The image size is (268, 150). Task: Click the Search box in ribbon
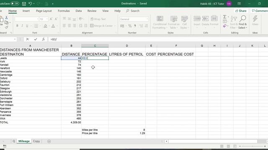tap(133, 11)
